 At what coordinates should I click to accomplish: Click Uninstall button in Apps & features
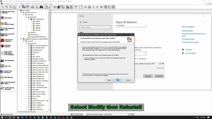pos(159,76)
